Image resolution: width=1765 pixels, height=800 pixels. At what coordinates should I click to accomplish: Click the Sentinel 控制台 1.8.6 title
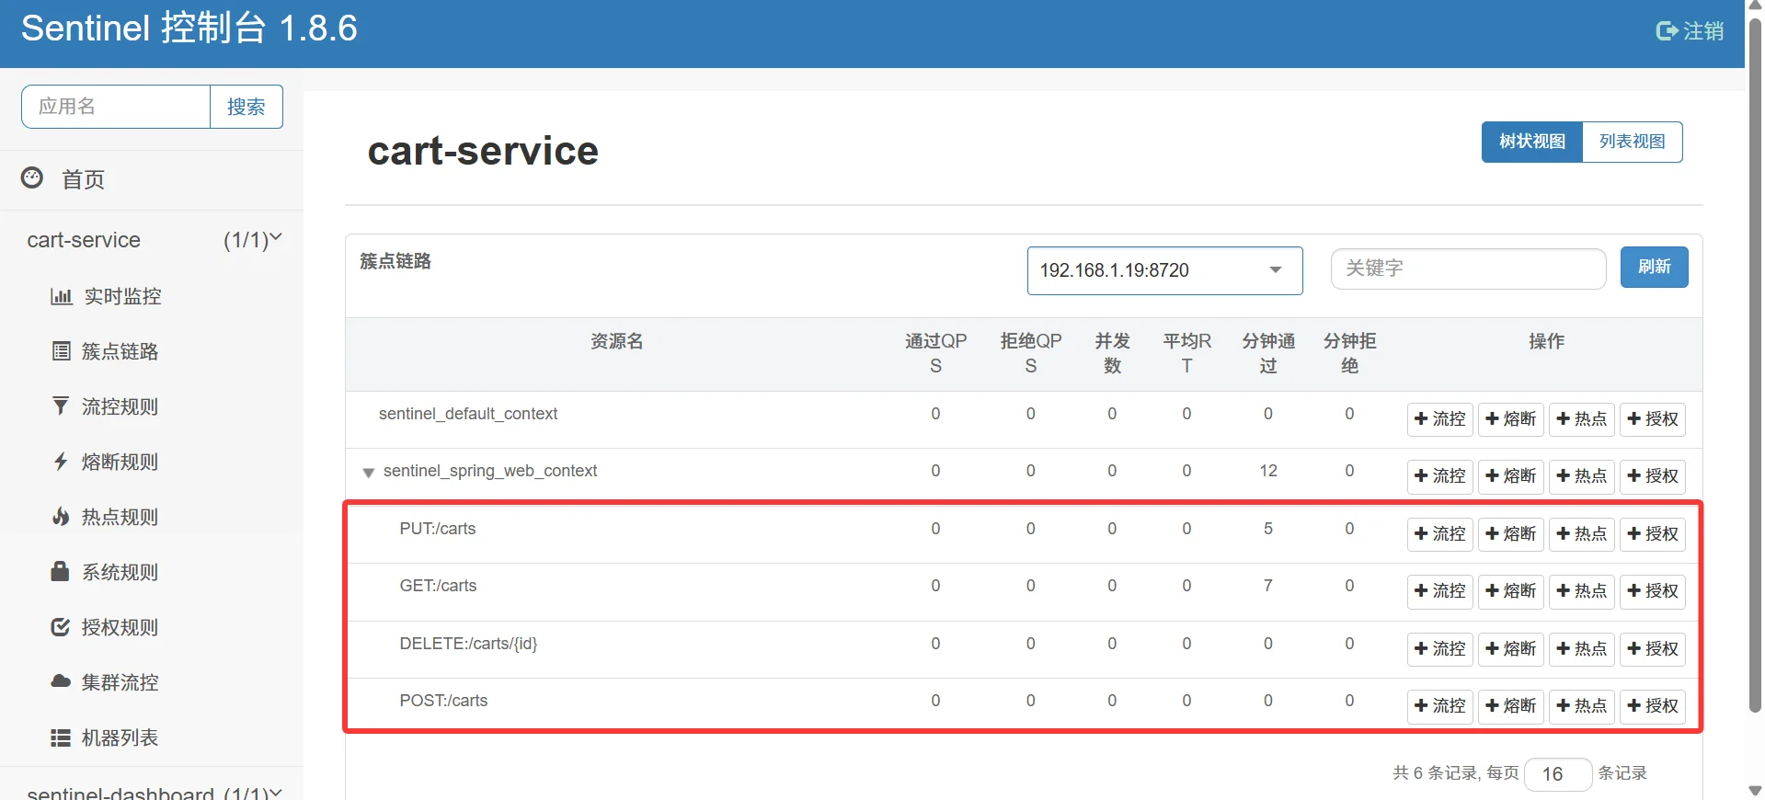coord(189,29)
